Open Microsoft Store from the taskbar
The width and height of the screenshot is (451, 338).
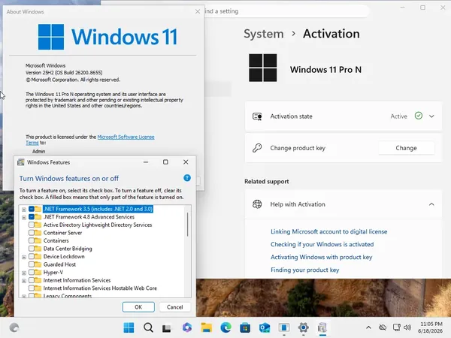point(245,327)
